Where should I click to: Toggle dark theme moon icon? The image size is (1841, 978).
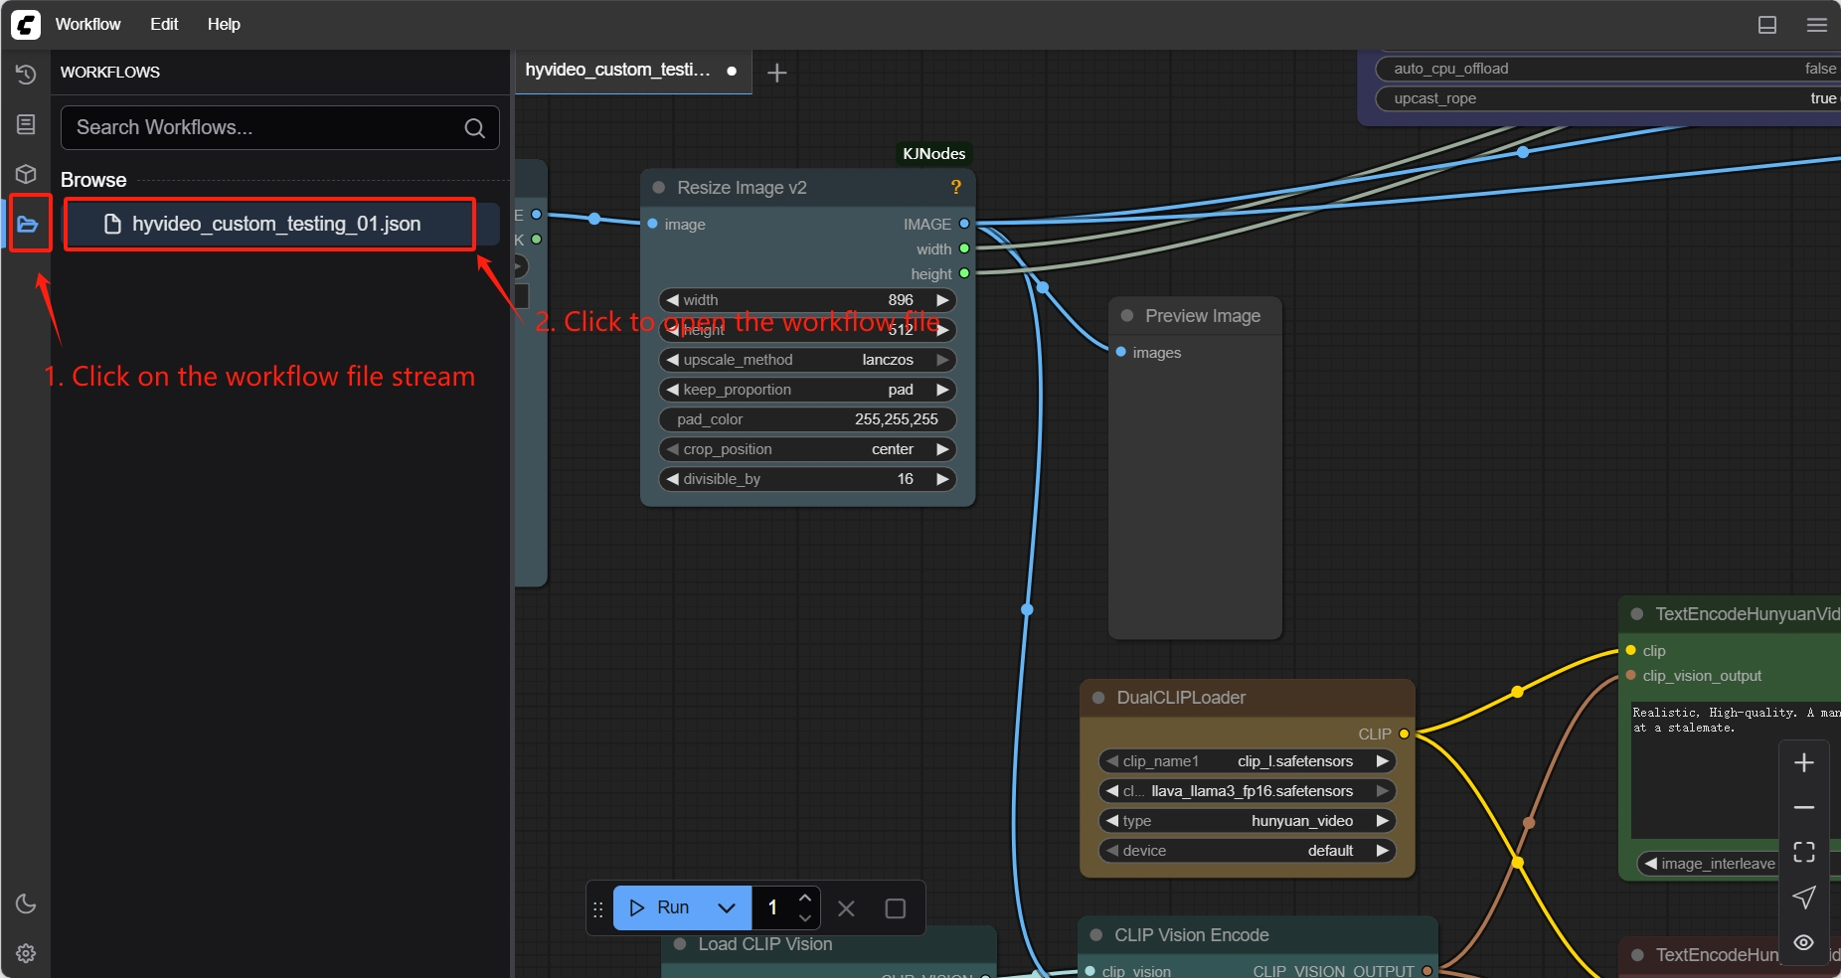[26, 903]
